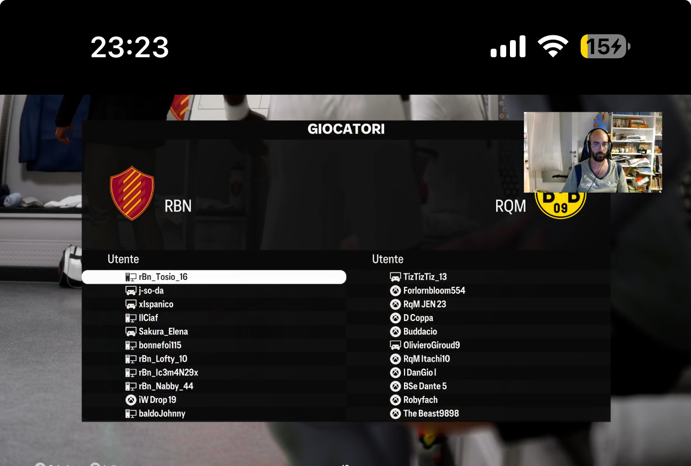Tap the Wi-Fi icon in status bar
Image resolution: width=691 pixels, height=466 pixels.
point(553,47)
